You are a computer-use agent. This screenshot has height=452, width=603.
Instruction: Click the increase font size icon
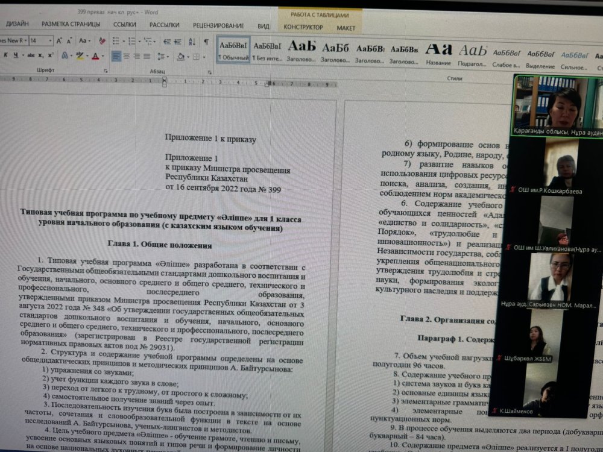(59, 41)
